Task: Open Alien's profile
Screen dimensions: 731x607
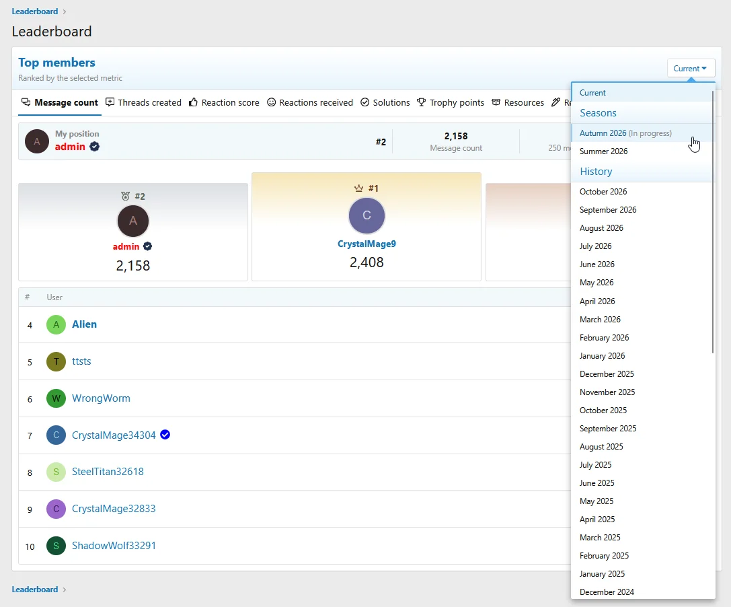Action: (84, 324)
